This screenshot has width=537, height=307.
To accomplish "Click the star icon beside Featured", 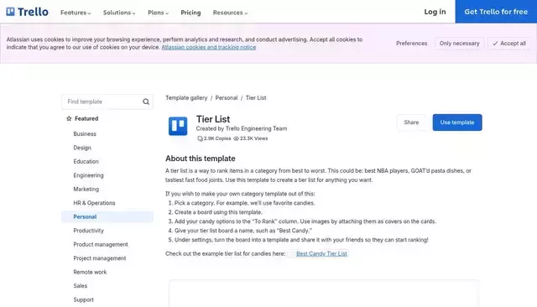I will [69, 118].
